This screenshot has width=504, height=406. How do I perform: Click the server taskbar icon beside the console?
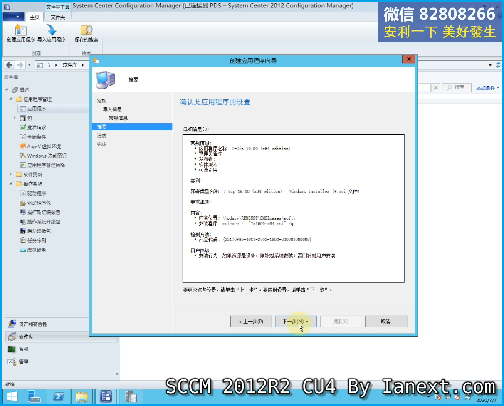(131, 396)
